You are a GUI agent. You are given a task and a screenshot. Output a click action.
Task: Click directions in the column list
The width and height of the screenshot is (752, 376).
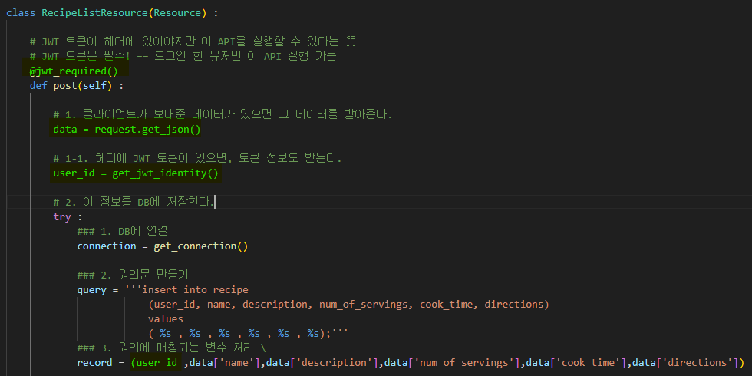tap(513, 305)
